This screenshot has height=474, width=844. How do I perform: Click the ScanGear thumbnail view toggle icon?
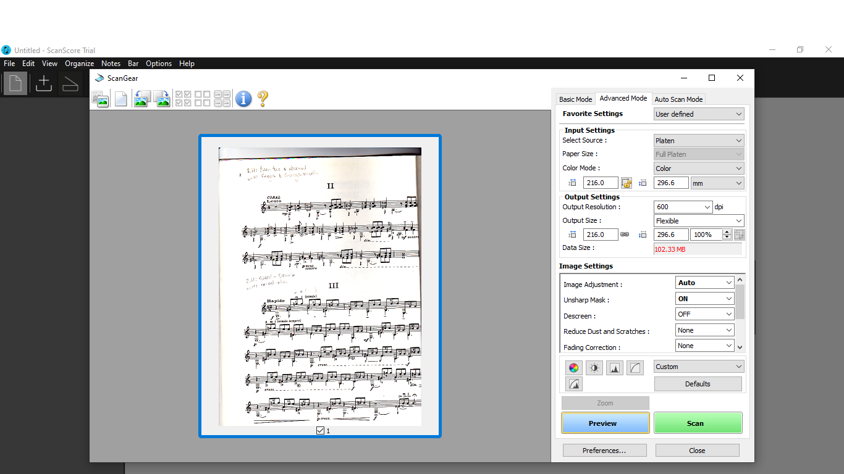click(100, 99)
